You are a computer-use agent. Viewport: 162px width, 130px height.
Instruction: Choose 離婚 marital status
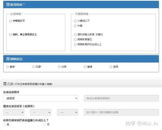pos(85,67)
